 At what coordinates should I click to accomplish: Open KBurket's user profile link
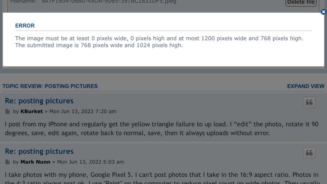(x=32, y=111)
